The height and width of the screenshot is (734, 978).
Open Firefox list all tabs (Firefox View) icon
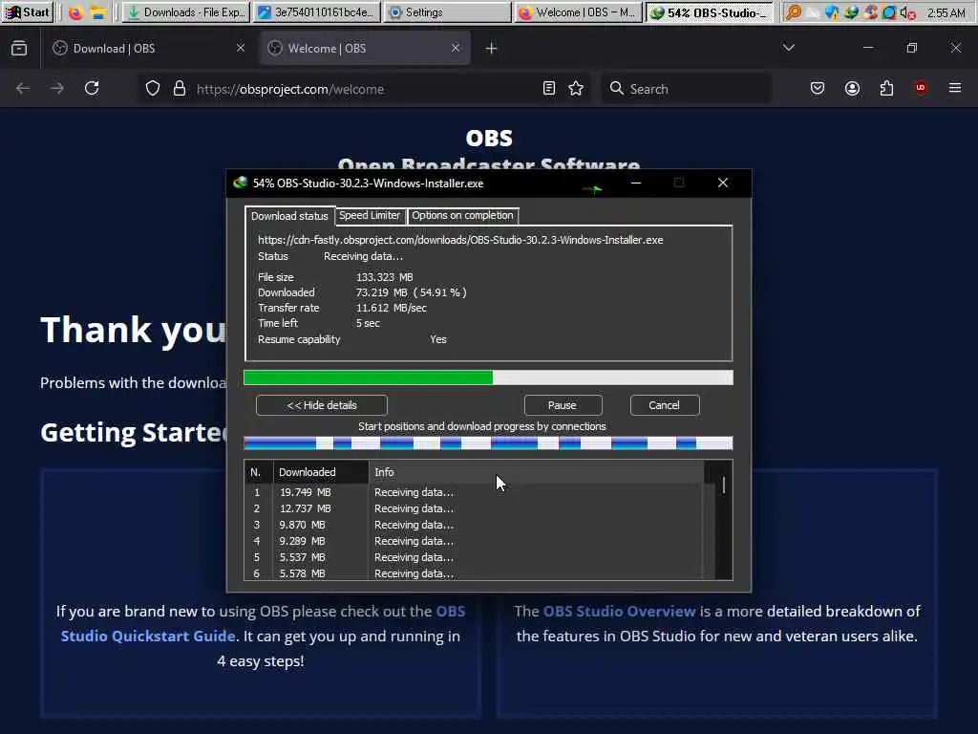pos(19,48)
